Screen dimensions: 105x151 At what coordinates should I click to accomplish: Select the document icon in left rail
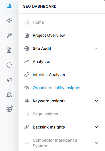(9, 50)
